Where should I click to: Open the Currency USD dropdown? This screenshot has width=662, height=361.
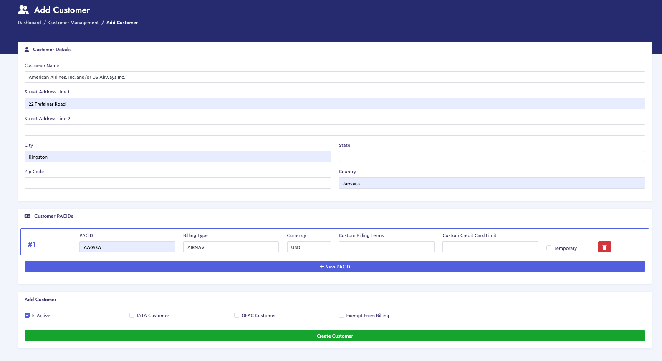308,247
